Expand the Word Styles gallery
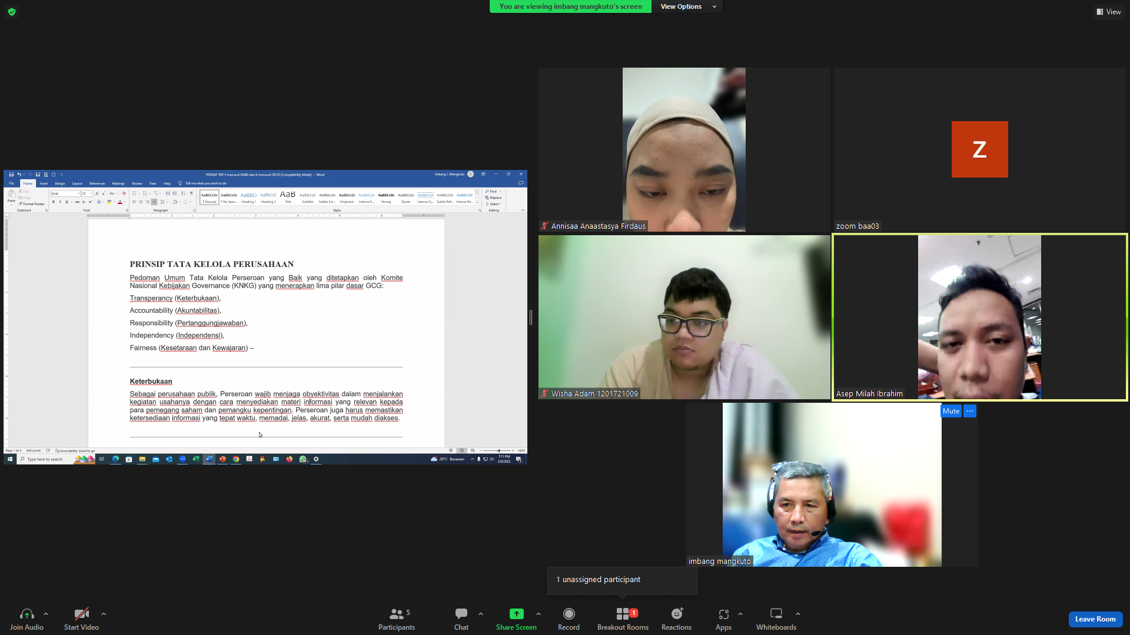 point(477,202)
